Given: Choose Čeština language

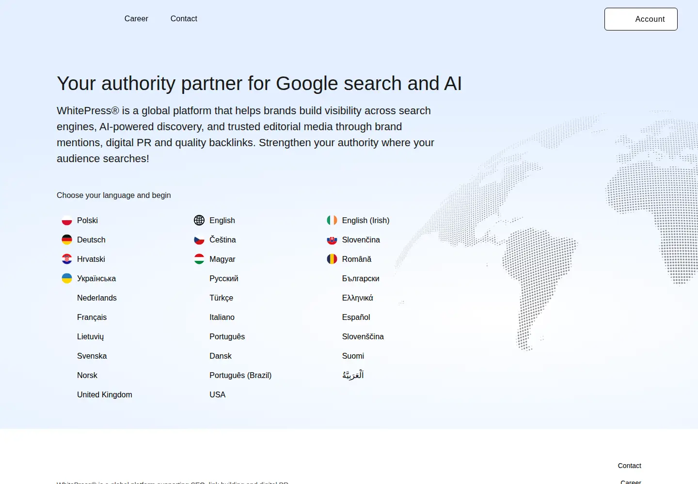Looking at the screenshot, I should [x=222, y=240].
